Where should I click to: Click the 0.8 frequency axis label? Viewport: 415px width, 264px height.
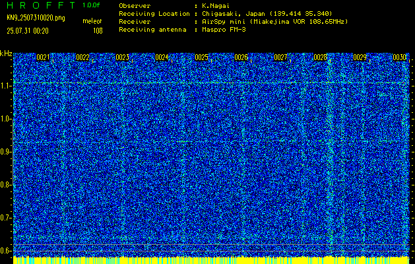[x=6, y=185]
